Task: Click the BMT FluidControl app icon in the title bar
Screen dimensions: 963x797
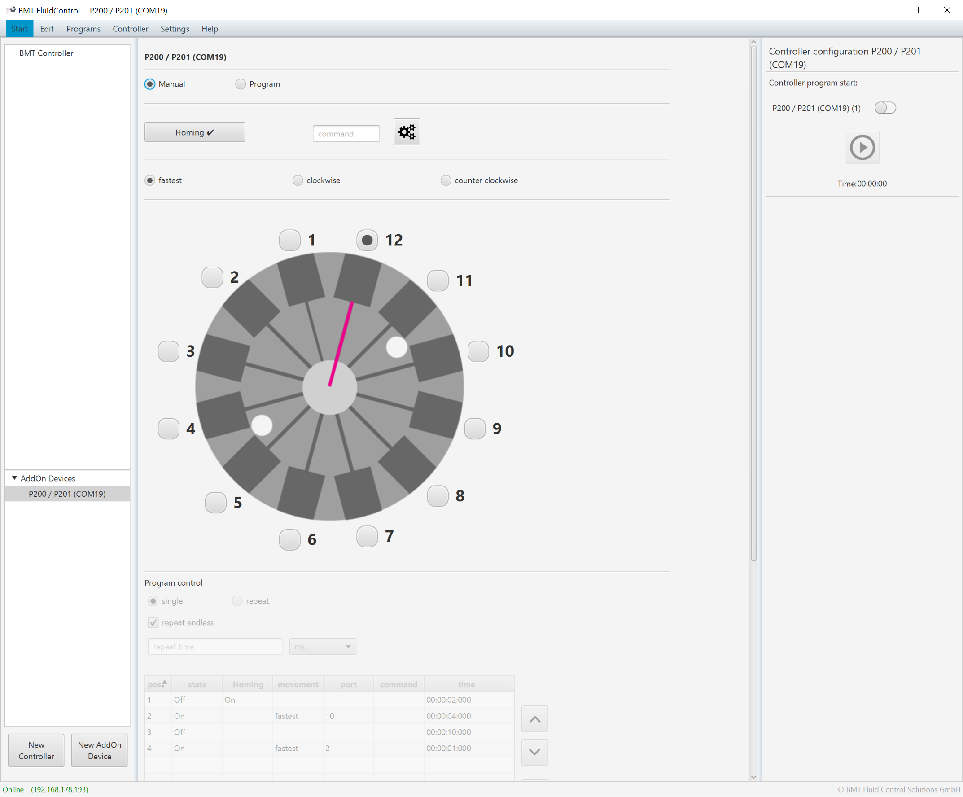Action: (11, 9)
